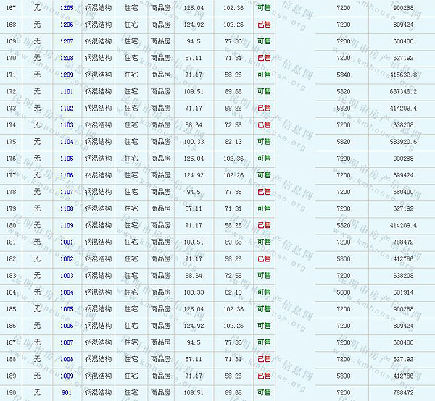Viewport: 435px width, 401px height.
Task: Open room 1106 link
Action: (x=67, y=175)
